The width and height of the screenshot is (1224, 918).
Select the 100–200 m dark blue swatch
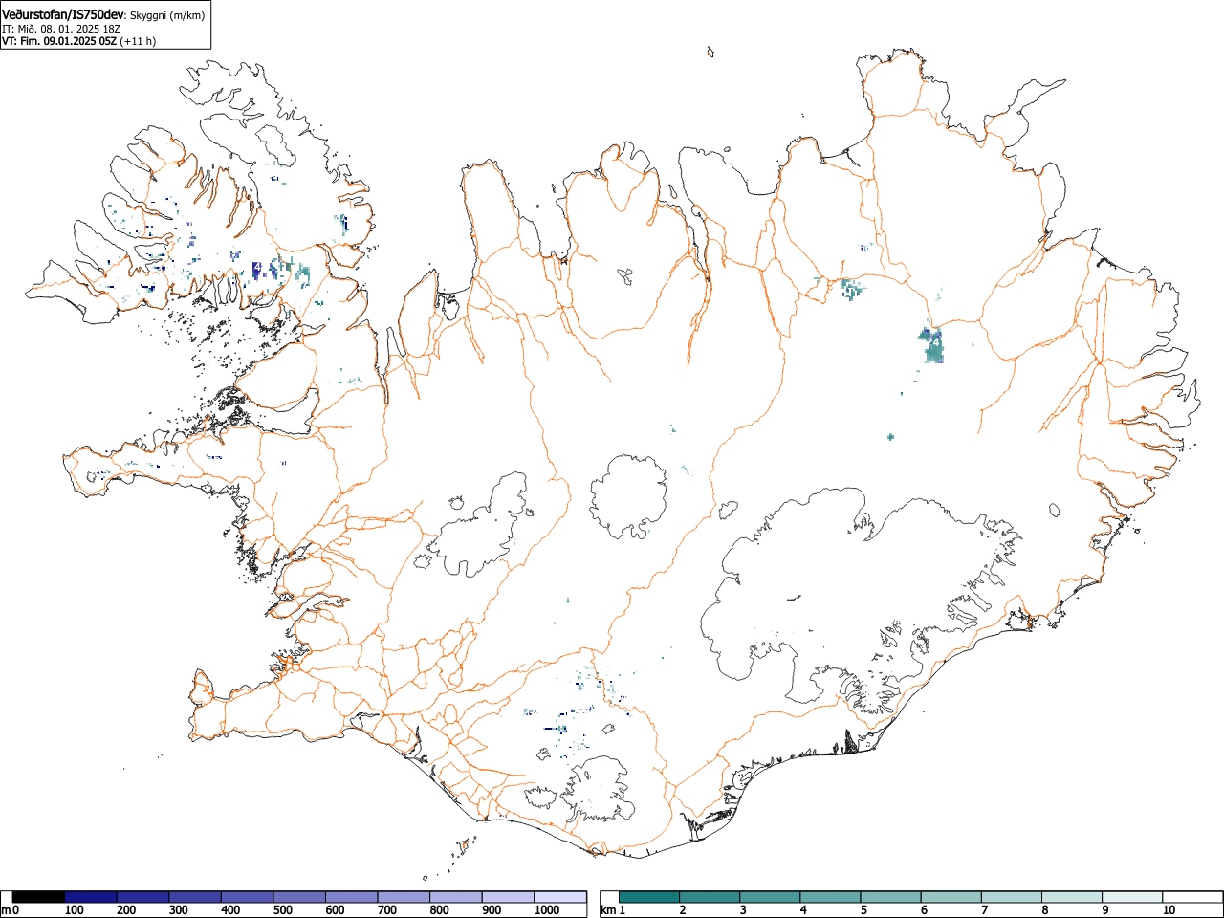(91, 897)
